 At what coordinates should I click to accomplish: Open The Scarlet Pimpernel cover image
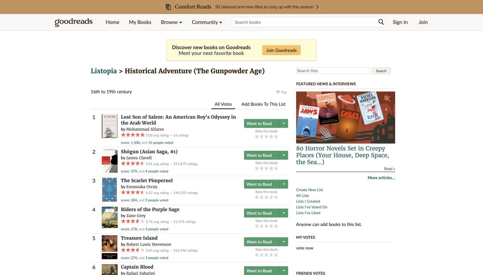[x=110, y=190]
